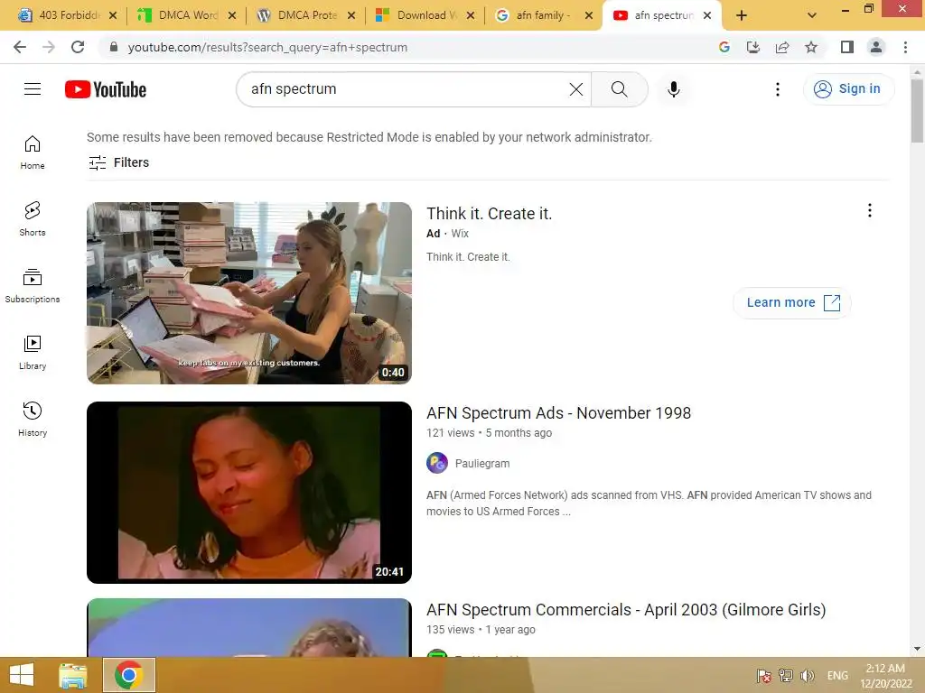
Task: Open History in sidebar
Action: (x=33, y=419)
